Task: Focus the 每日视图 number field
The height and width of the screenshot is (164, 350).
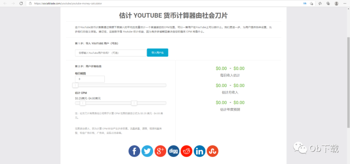Action: click(90, 79)
